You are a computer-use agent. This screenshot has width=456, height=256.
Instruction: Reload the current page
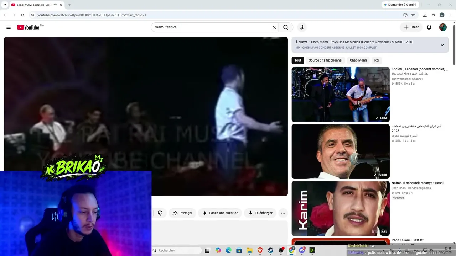pos(22,15)
